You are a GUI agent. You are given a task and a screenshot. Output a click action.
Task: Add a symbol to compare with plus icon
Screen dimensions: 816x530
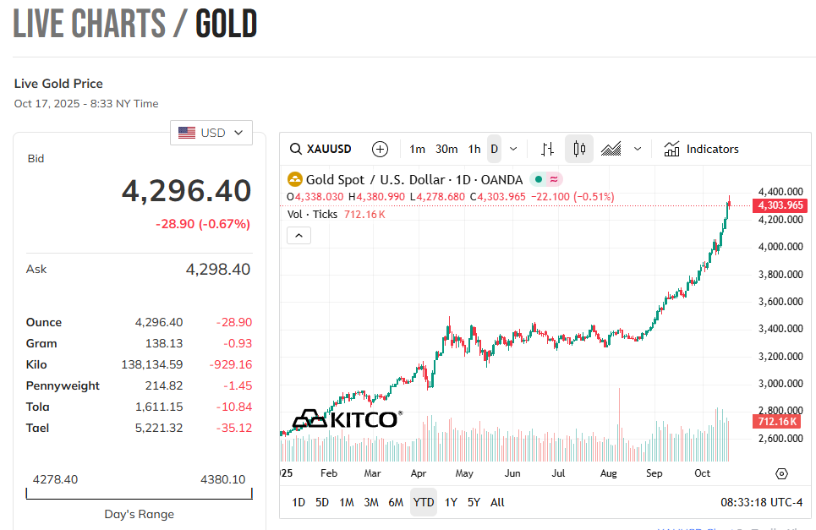point(381,150)
